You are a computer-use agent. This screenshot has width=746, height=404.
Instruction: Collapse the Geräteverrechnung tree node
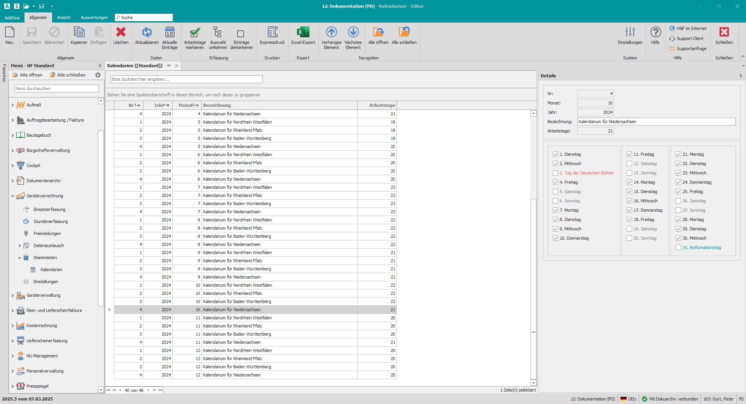point(13,196)
